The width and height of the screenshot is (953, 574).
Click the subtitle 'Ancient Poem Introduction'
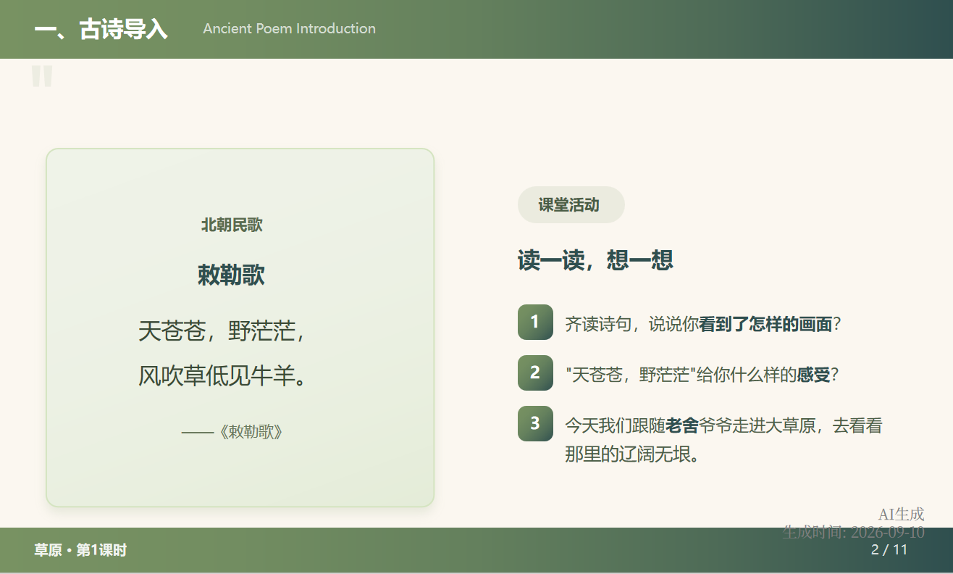289,29
